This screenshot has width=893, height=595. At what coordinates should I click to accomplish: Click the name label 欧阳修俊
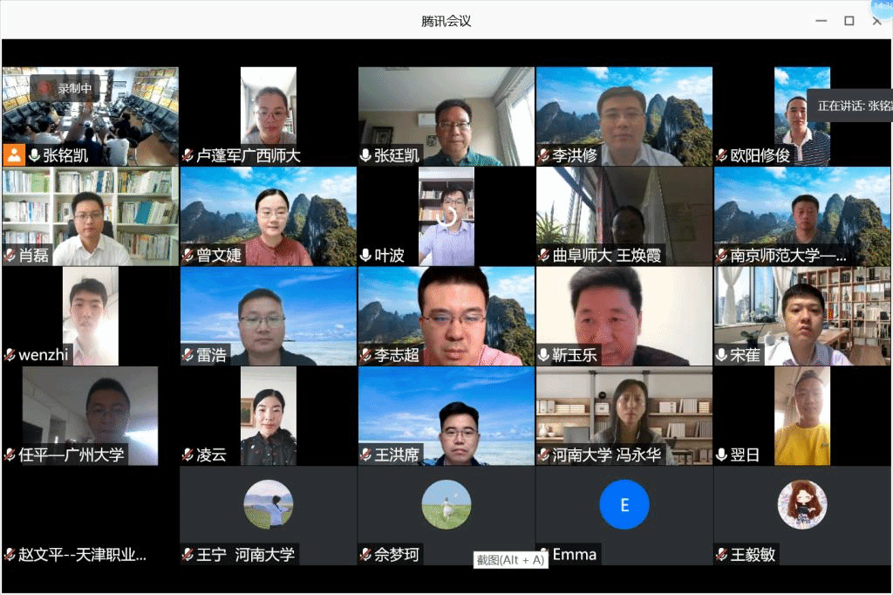click(x=760, y=155)
